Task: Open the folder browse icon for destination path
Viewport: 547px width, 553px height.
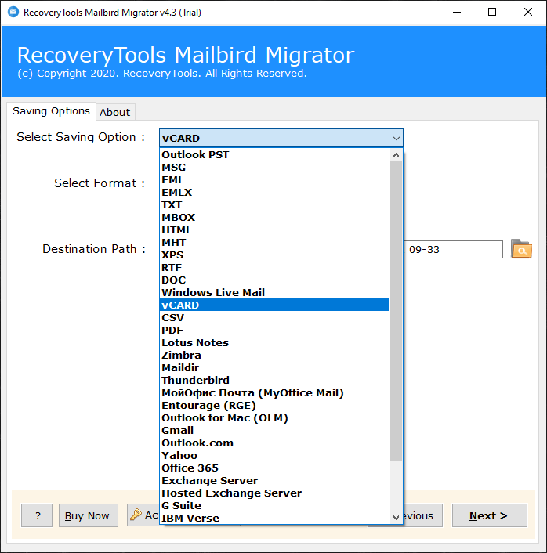Action: [521, 249]
